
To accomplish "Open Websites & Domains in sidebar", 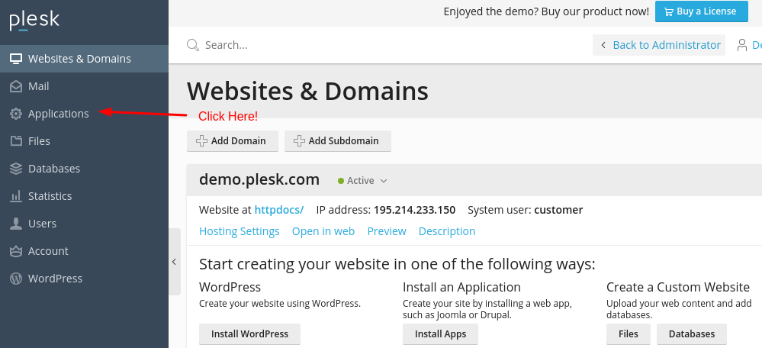I will [x=79, y=59].
